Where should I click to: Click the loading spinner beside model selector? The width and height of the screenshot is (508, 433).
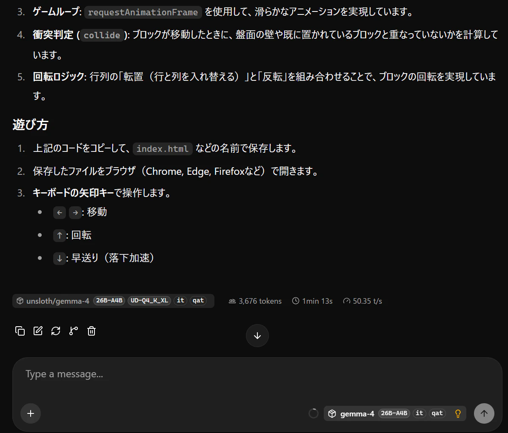[313, 413]
